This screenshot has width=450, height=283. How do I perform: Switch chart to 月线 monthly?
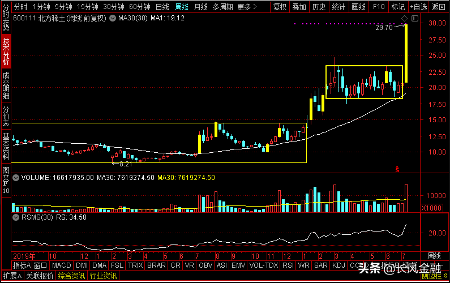(x=200, y=7)
